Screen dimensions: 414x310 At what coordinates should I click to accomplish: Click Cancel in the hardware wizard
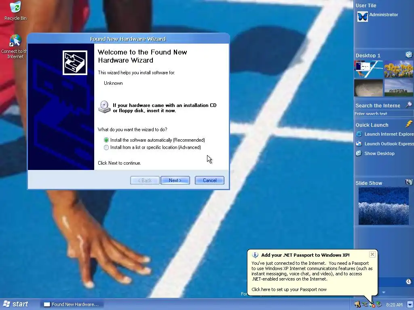210,180
